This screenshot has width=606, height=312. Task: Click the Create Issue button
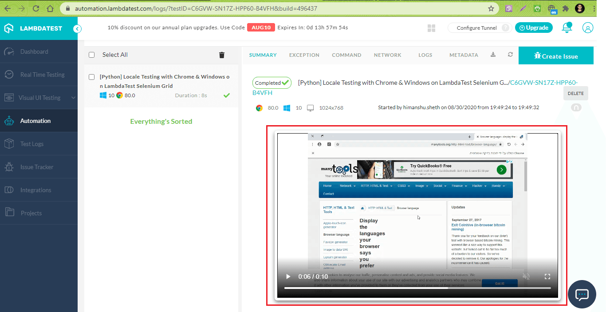(x=556, y=55)
